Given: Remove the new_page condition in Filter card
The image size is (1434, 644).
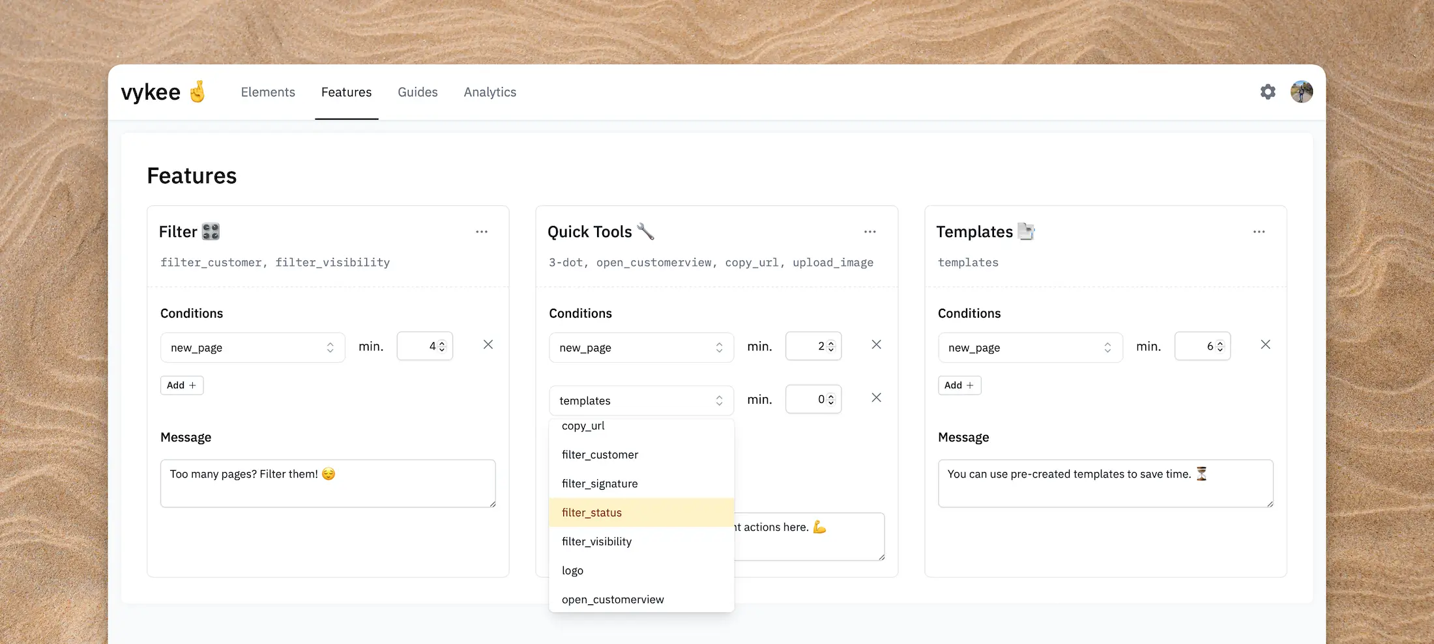Looking at the screenshot, I should coord(488,344).
